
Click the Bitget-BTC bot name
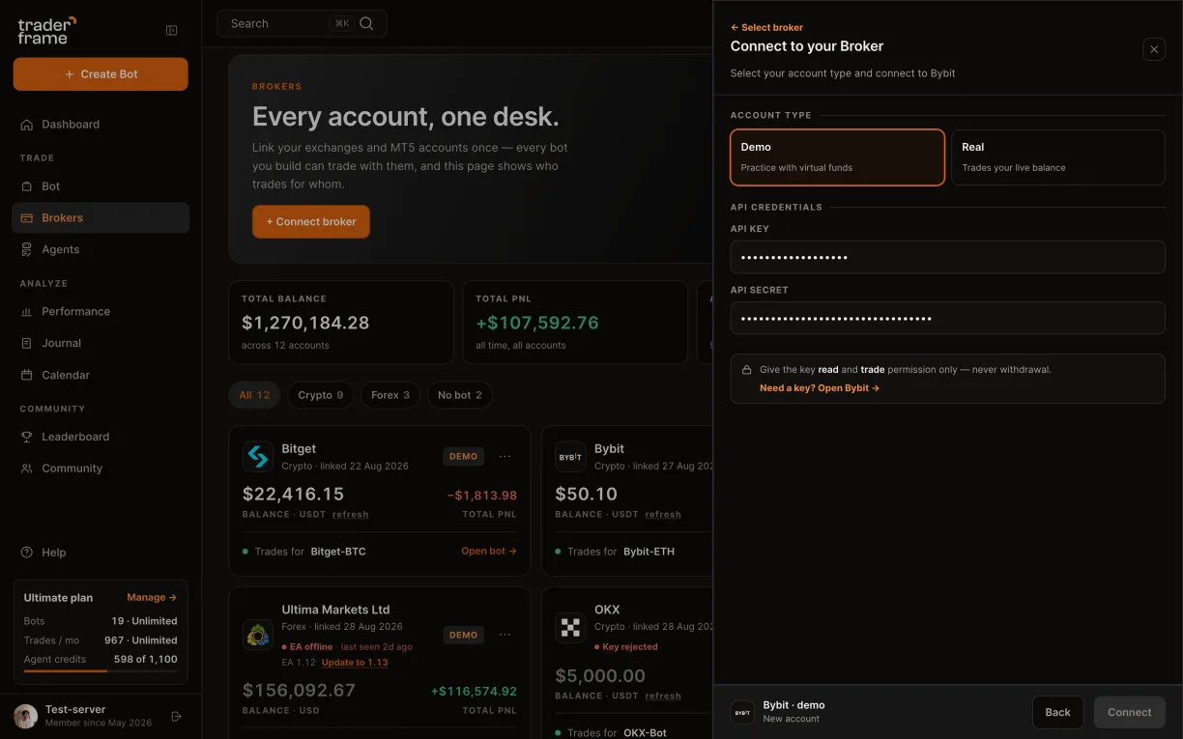coord(338,552)
